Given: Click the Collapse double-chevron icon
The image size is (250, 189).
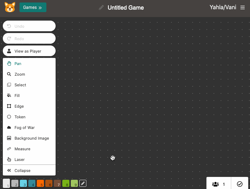Looking at the screenshot, I should pyautogui.click(x=9, y=171).
